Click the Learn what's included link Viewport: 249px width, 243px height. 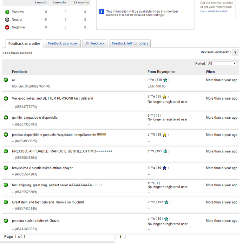coord(213,11)
